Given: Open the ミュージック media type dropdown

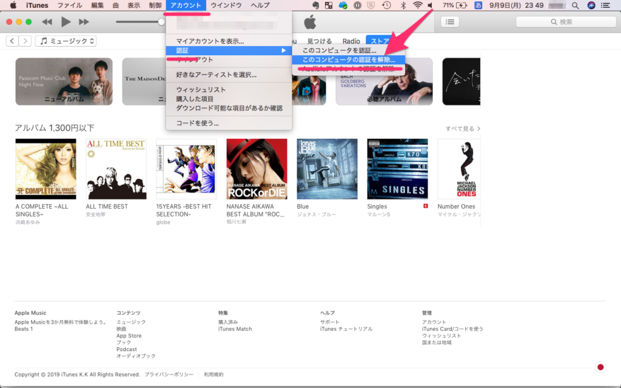Looking at the screenshot, I should (x=66, y=41).
